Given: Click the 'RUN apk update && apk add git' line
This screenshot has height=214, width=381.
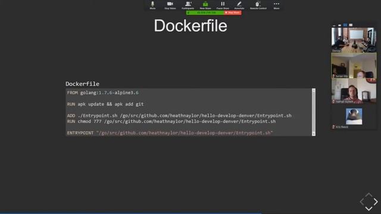Looking at the screenshot, I should [x=105, y=104].
